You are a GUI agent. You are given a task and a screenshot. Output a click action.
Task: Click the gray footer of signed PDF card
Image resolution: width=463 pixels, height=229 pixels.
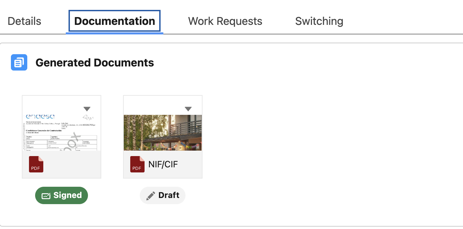coord(61,164)
